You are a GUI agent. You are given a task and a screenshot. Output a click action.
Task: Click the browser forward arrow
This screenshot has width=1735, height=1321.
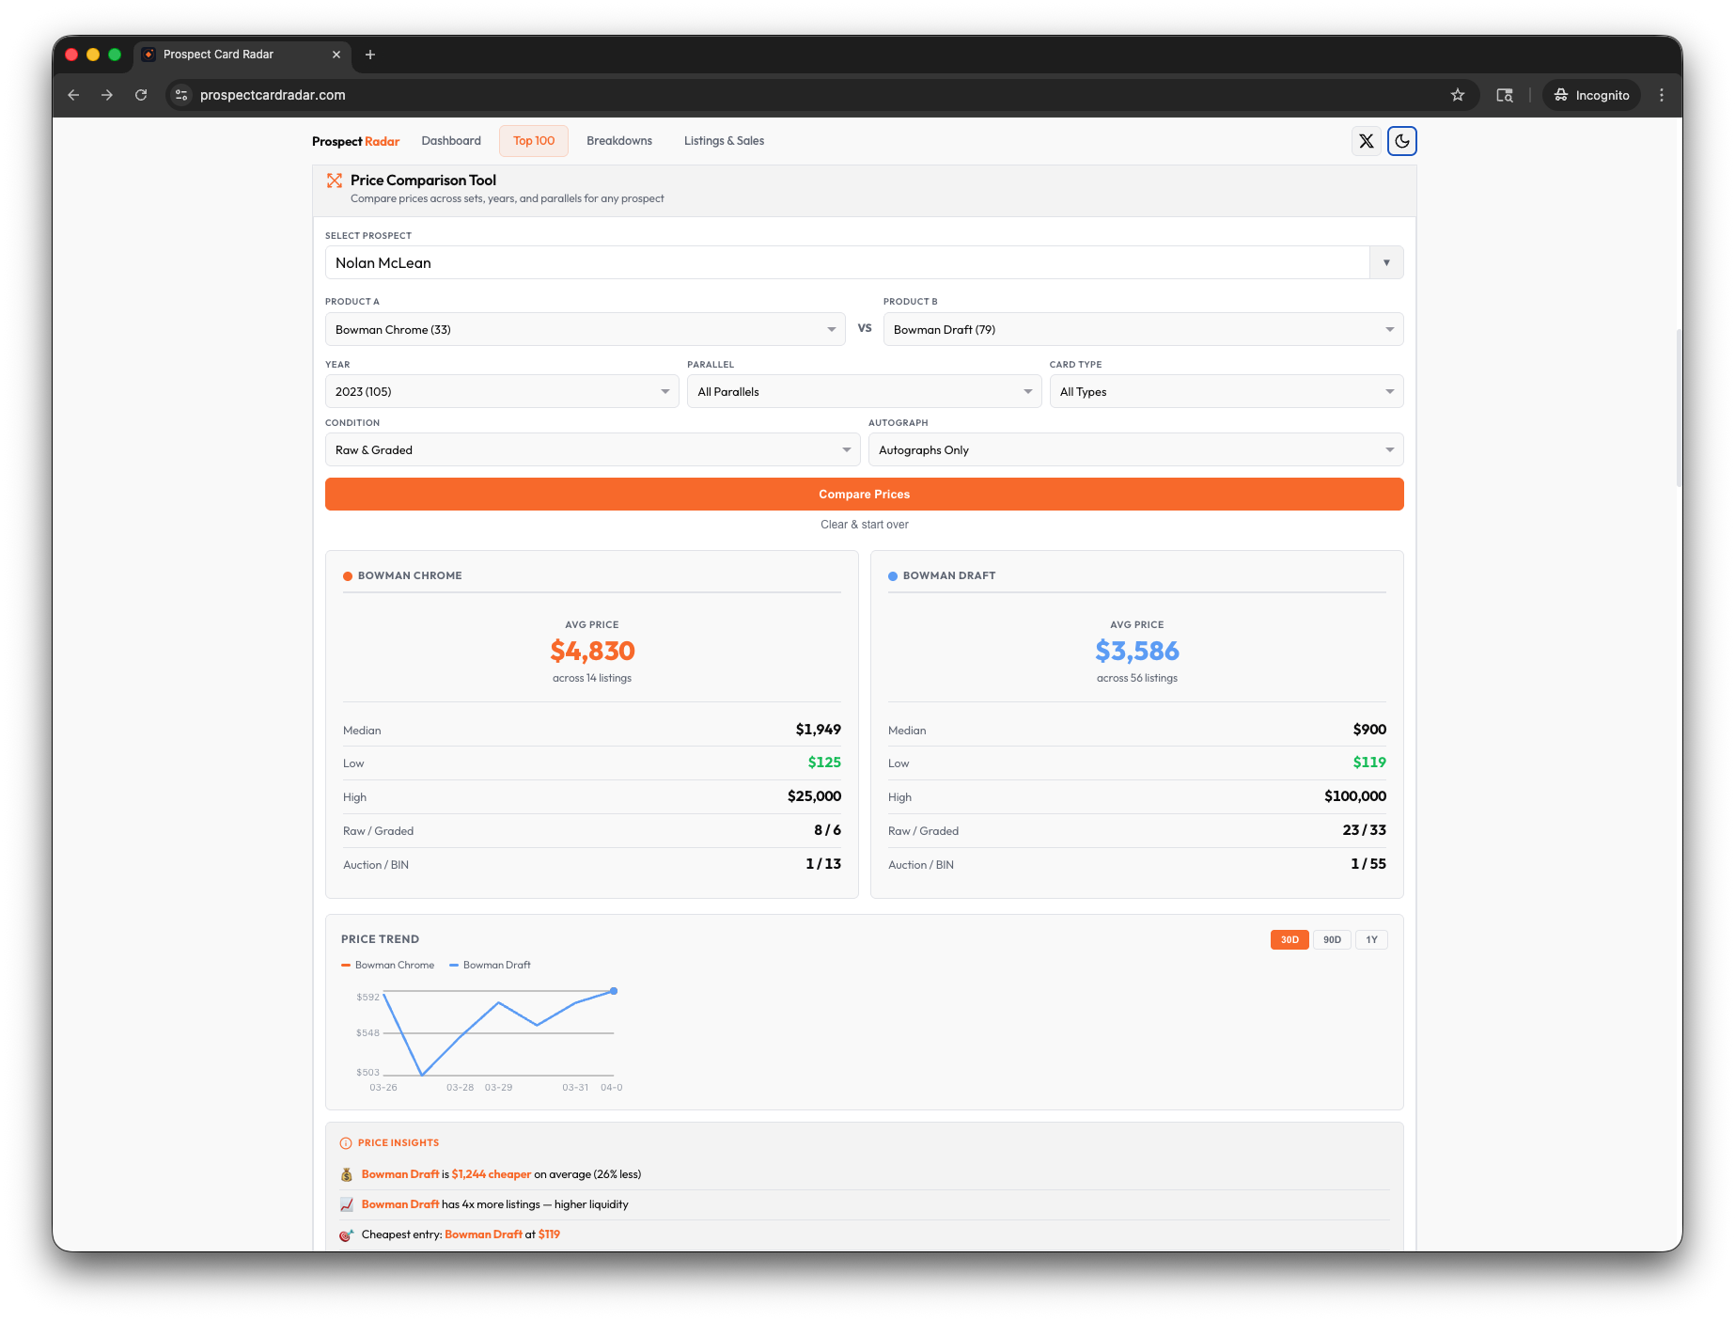point(107,95)
